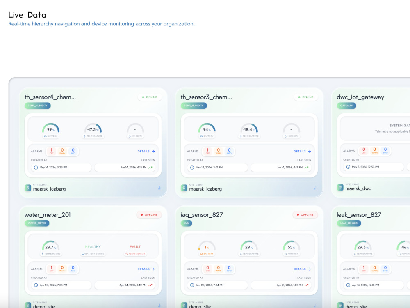Click the WATER_METER tag on water_meter_201
The height and width of the screenshot is (308, 410).
point(37,223)
